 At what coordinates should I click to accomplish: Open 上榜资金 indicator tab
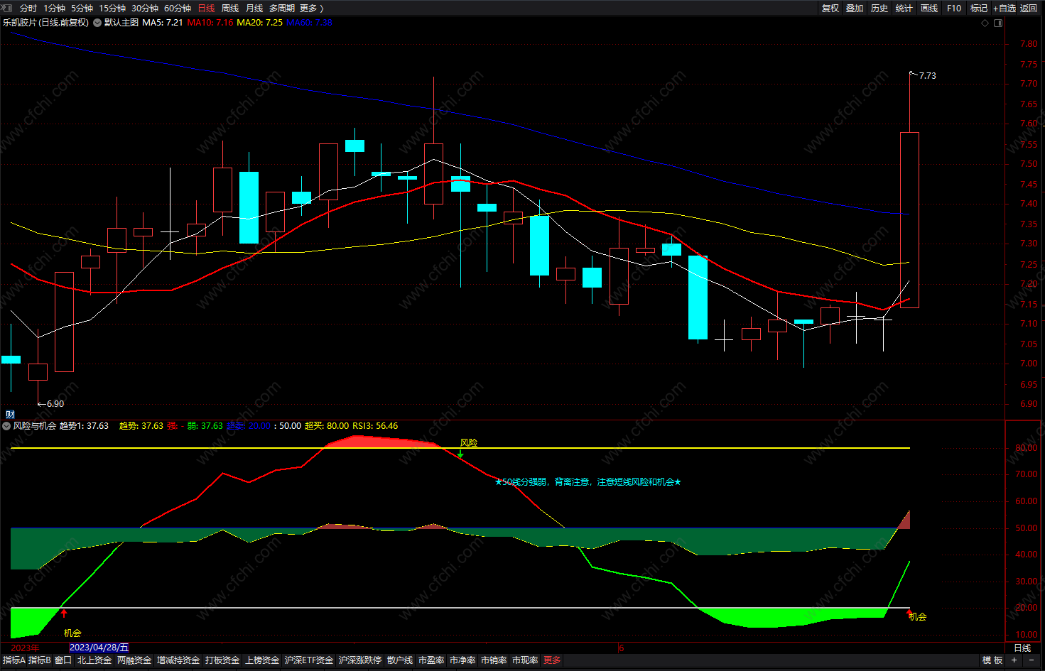(x=262, y=660)
